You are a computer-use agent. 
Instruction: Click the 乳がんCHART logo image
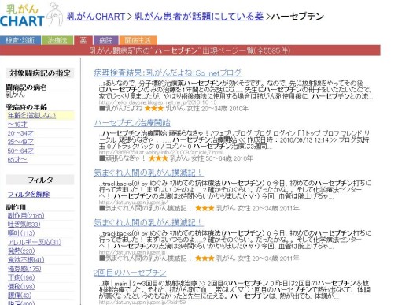[31, 15]
